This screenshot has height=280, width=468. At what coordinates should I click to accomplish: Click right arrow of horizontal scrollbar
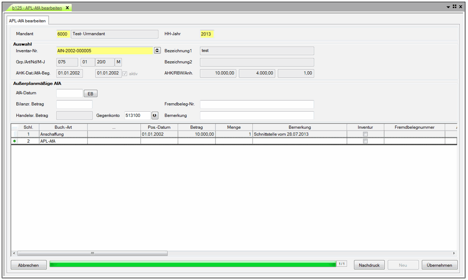click(454, 253)
